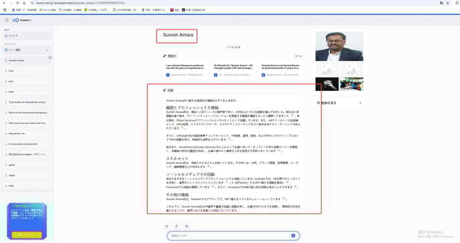Open the first placeholder image thumbnail

click(x=327, y=70)
